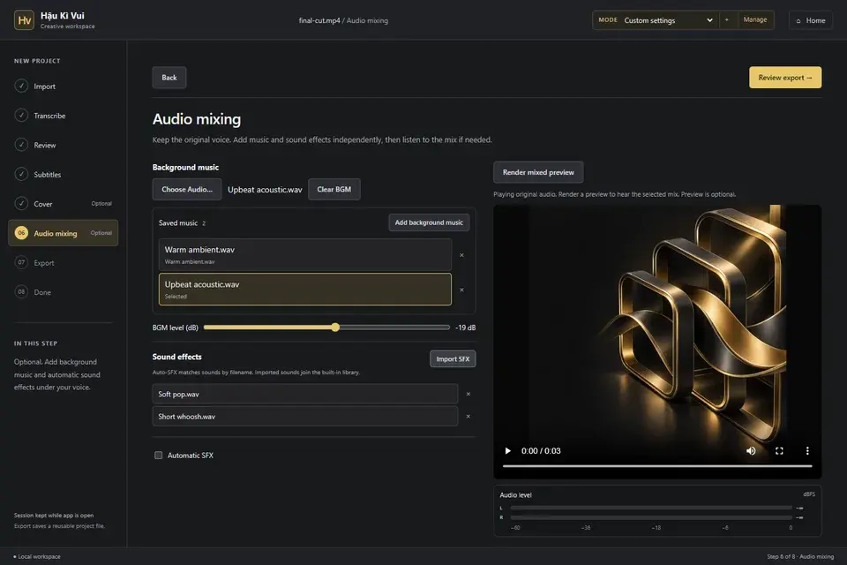This screenshot has width=847, height=565.
Task: Select Upbeat acoustic.wav saved music item
Action: 305,290
